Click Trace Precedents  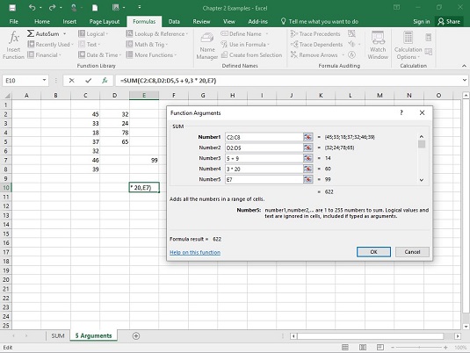315,34
